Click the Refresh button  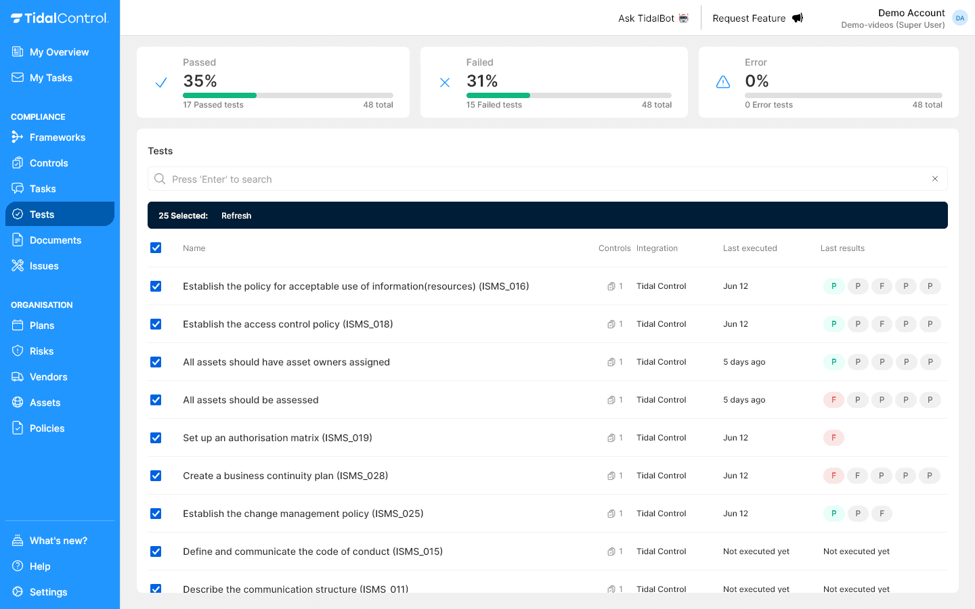[x=236, y=215]
